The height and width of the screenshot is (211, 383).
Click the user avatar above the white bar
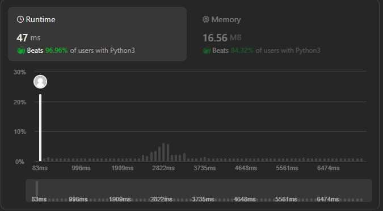pyautogui.click(x=40, y=82)
